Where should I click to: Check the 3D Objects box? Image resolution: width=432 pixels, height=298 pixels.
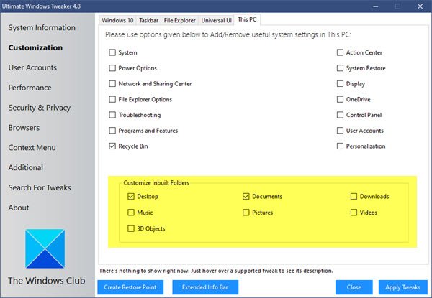click(131, 228)
